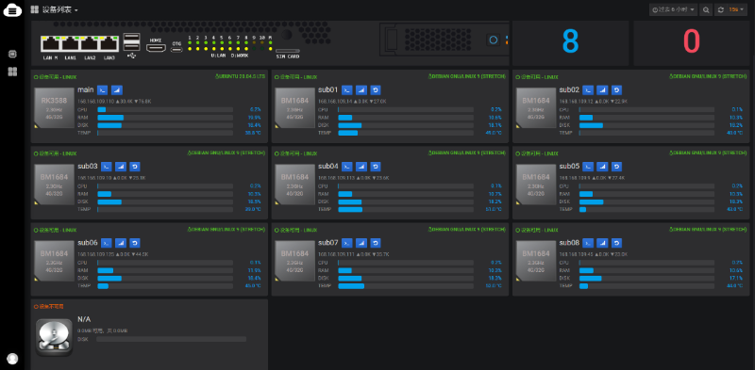Click the BM1684 chip thumbnail of sub08

pos(536,261)
